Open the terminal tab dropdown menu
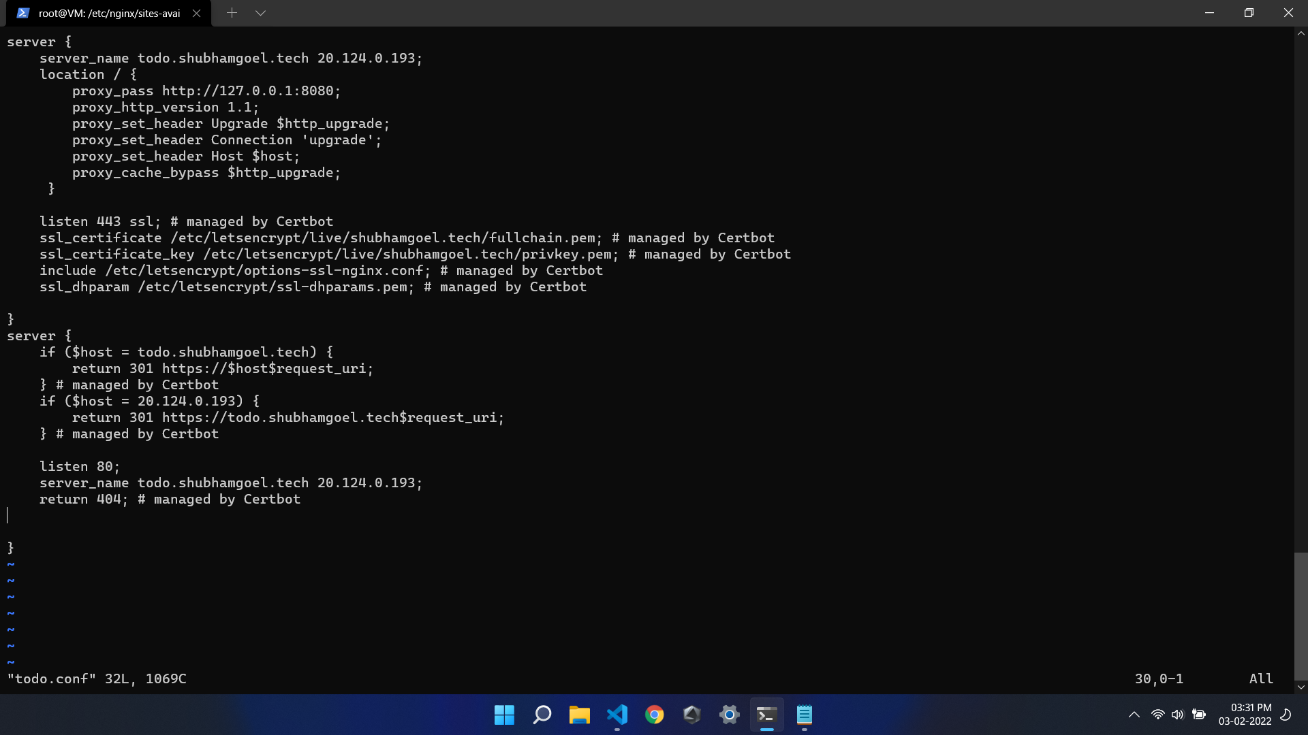Image resolution: width=1308 pixels, height=735 pixels. coord(260,12)
